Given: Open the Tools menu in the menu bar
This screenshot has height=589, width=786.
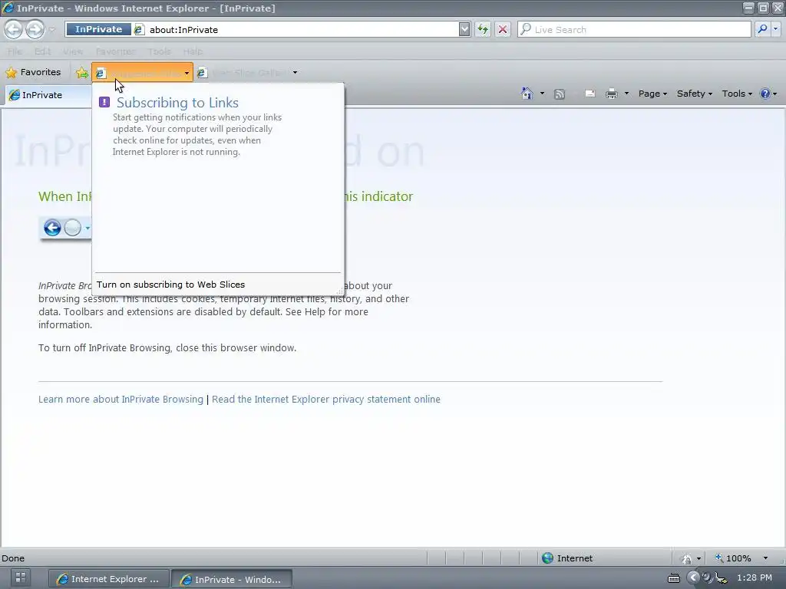Looking at the screenshot, I should point(160,51).
